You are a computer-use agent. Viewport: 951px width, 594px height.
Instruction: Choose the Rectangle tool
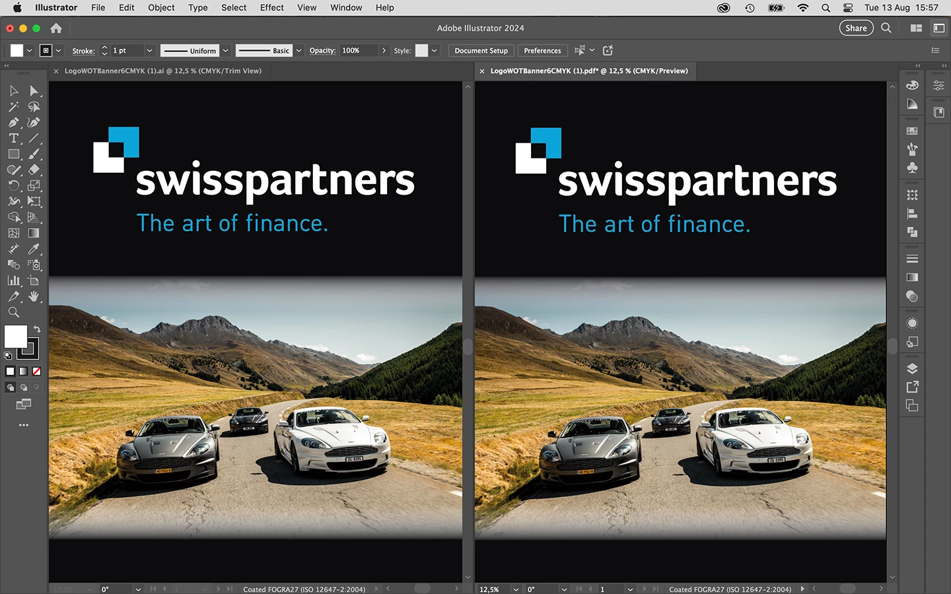click(14, 154)
